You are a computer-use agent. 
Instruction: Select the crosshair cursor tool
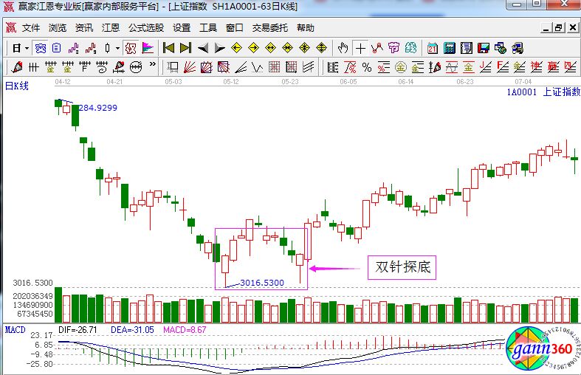point(360,48)
